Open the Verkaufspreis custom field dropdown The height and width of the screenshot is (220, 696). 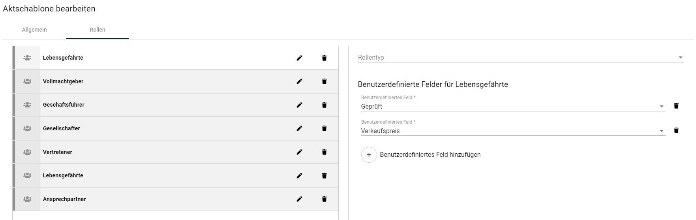[513, 131]
